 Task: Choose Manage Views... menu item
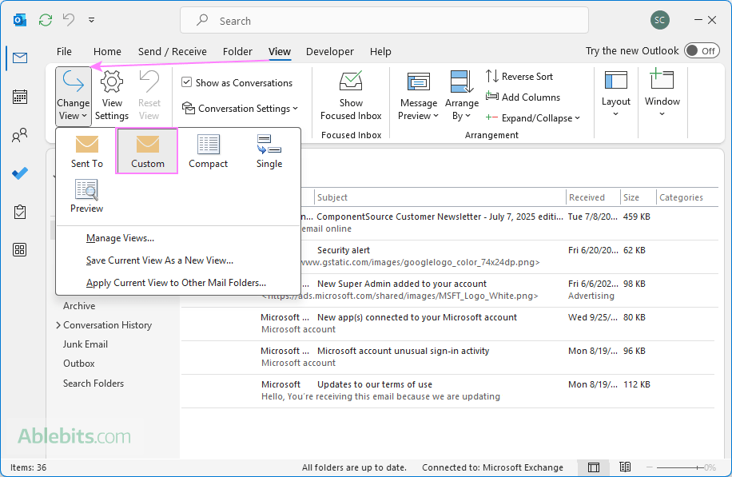tap(177, 238)
